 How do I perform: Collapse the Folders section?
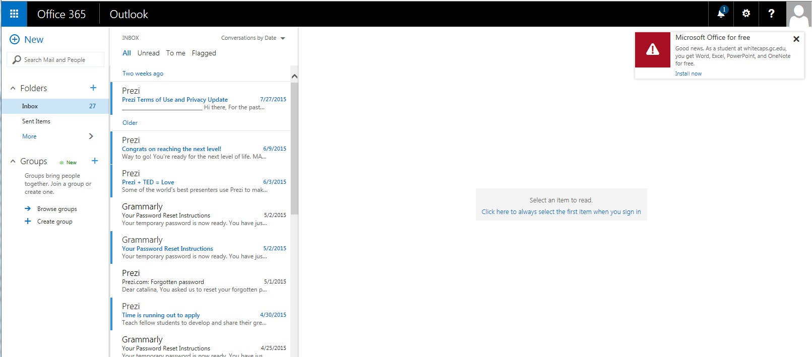pos(13,88)
